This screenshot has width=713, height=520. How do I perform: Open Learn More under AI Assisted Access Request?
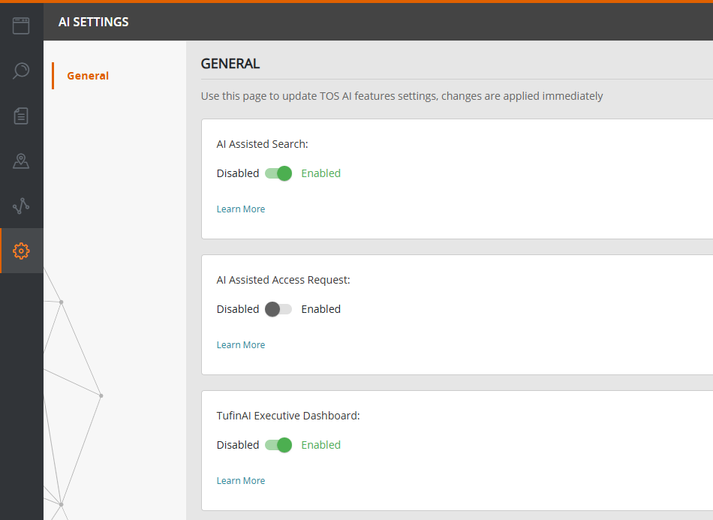(x=241, y=345)
